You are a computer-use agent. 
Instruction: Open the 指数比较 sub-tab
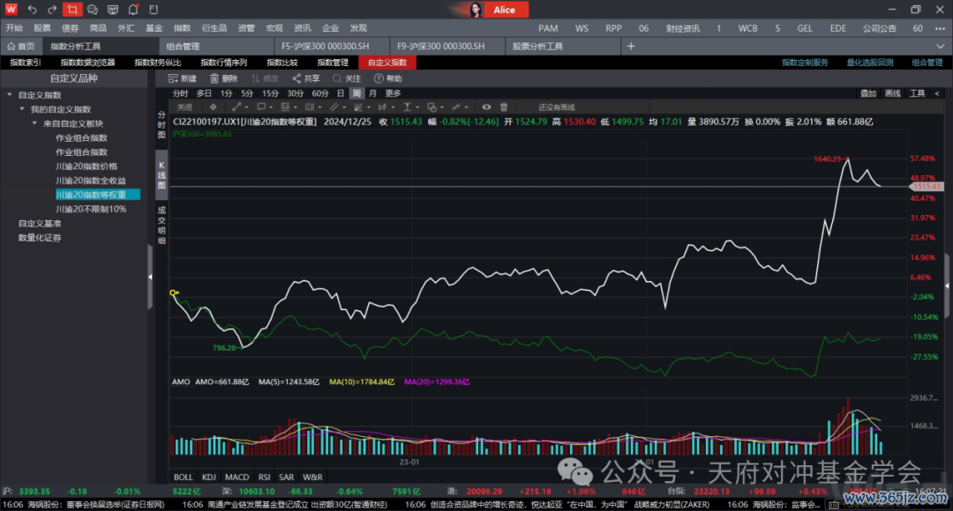282,63
